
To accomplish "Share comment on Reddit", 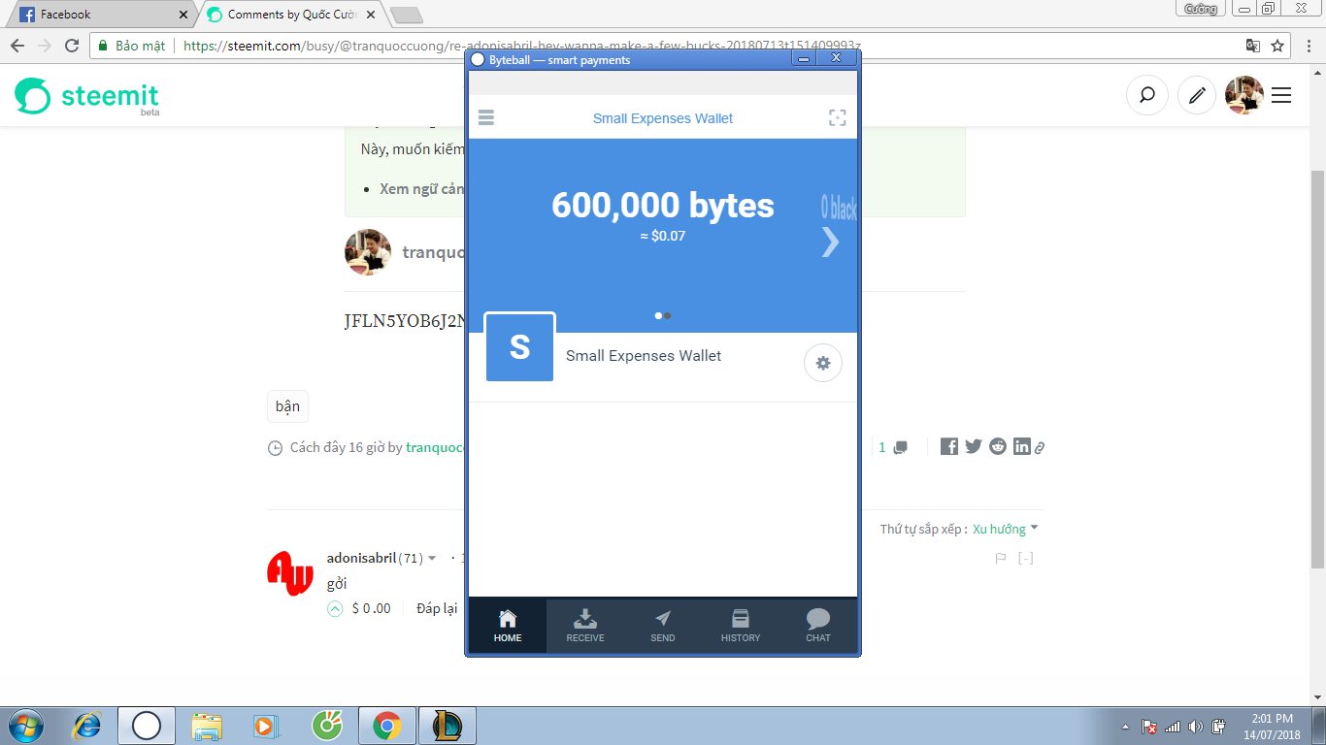I will point(998,446).
